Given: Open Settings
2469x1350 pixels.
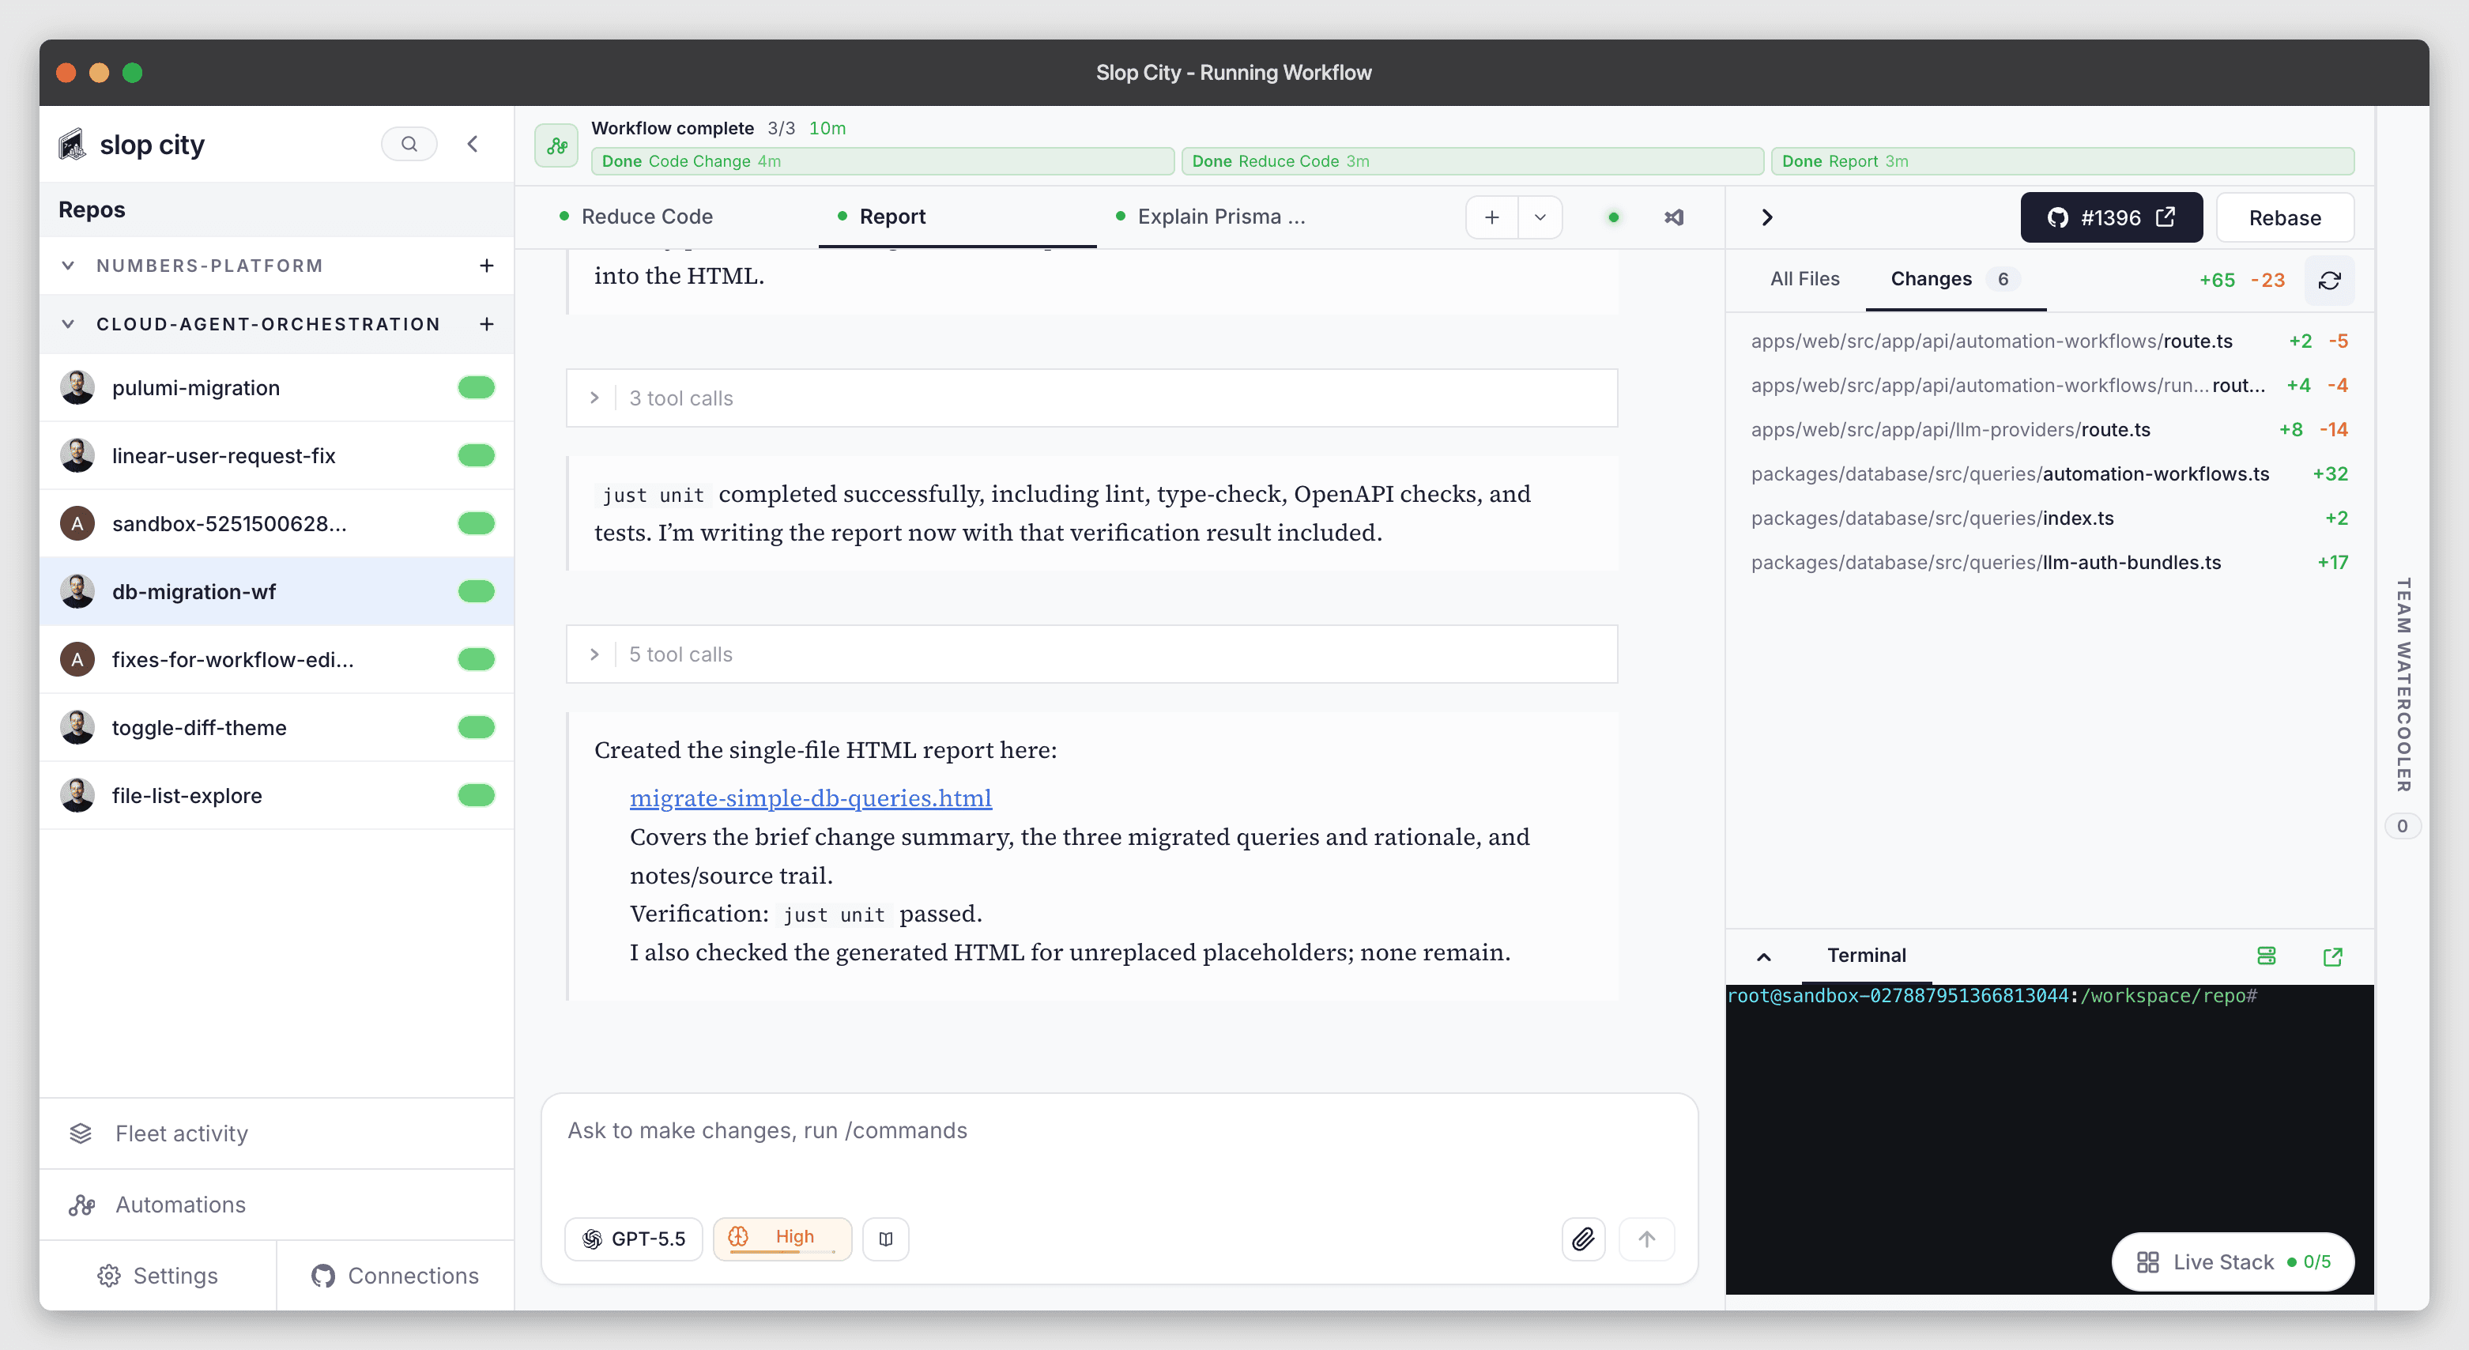Looking at the screenshot, I should click(x=158, y=1275).
